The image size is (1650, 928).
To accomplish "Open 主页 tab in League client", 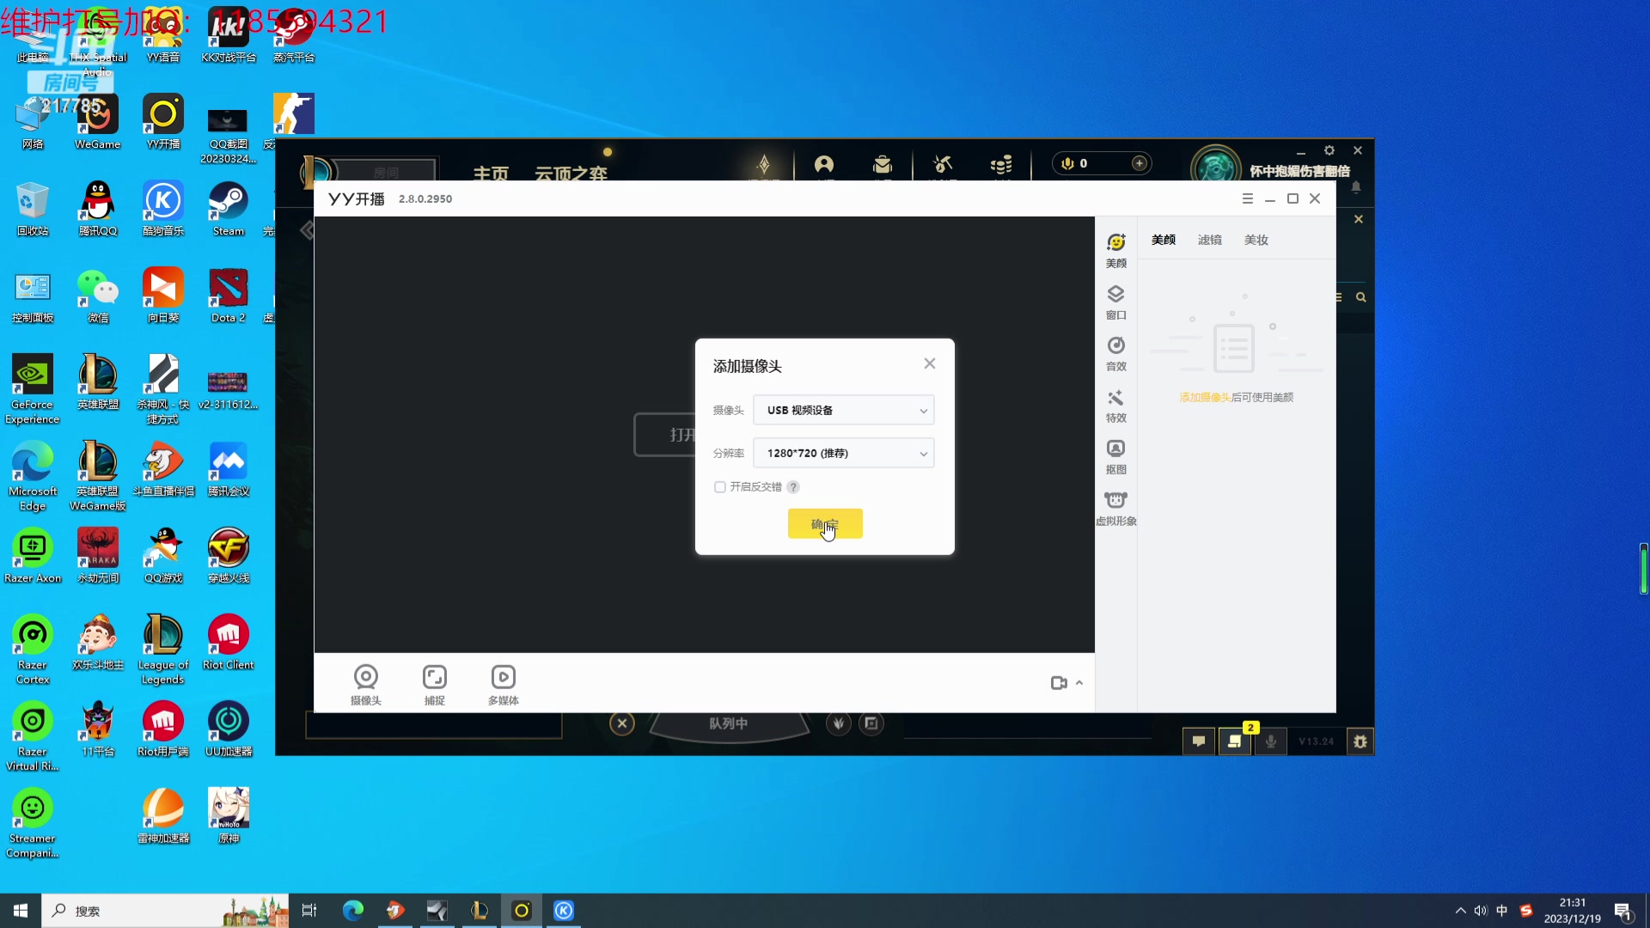I will point(491,173).
